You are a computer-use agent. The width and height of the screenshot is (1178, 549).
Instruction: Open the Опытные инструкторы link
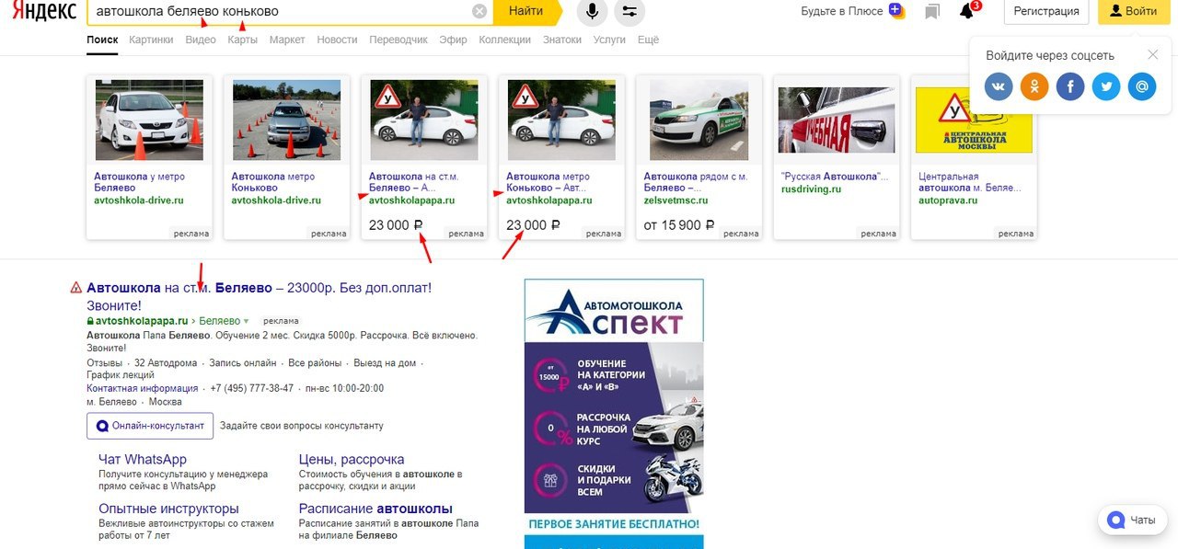tap(168, 509)
